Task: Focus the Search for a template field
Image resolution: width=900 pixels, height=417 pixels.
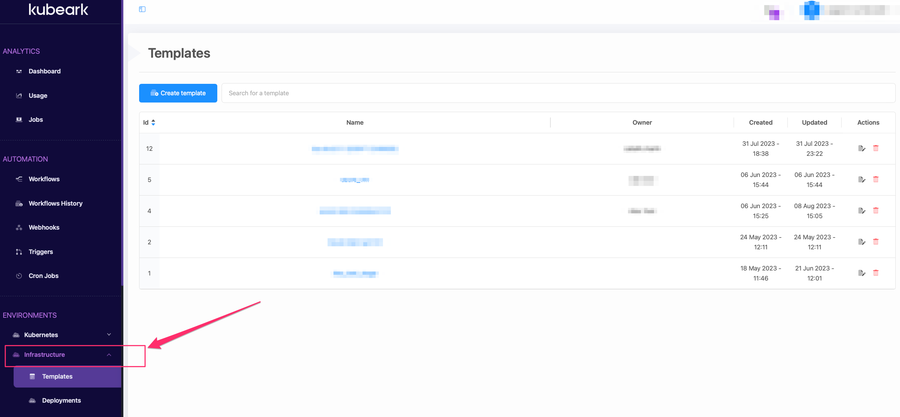Action: coord(558,93)
